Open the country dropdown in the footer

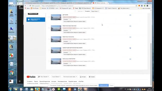coord(56,77)
